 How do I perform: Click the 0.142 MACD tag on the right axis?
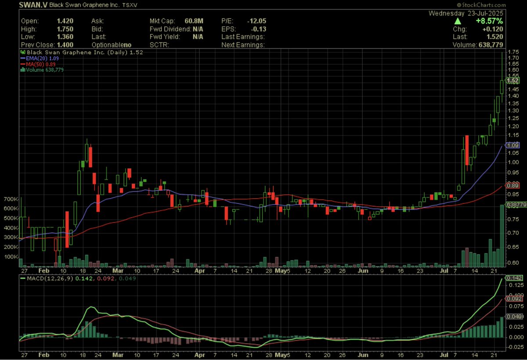pyautogui.click(x=514, y=278)
